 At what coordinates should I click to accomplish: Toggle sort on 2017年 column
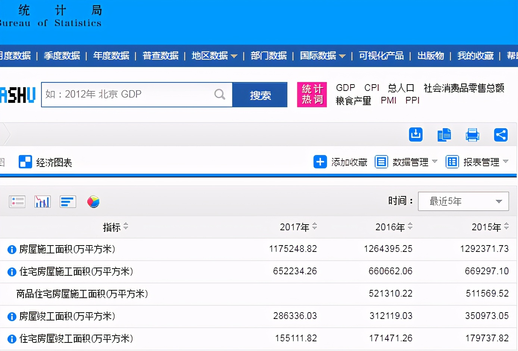(x=315, y=226)
